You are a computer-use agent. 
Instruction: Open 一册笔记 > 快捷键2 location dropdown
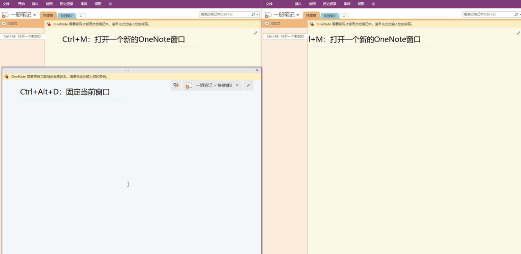tap(212, 85)
